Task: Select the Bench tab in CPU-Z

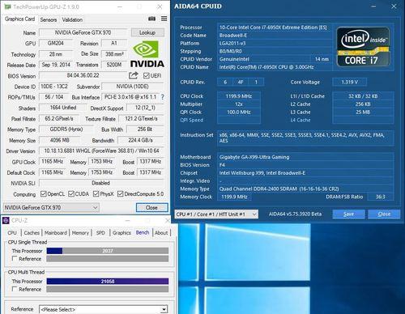Action: click(x=143, y=232)
